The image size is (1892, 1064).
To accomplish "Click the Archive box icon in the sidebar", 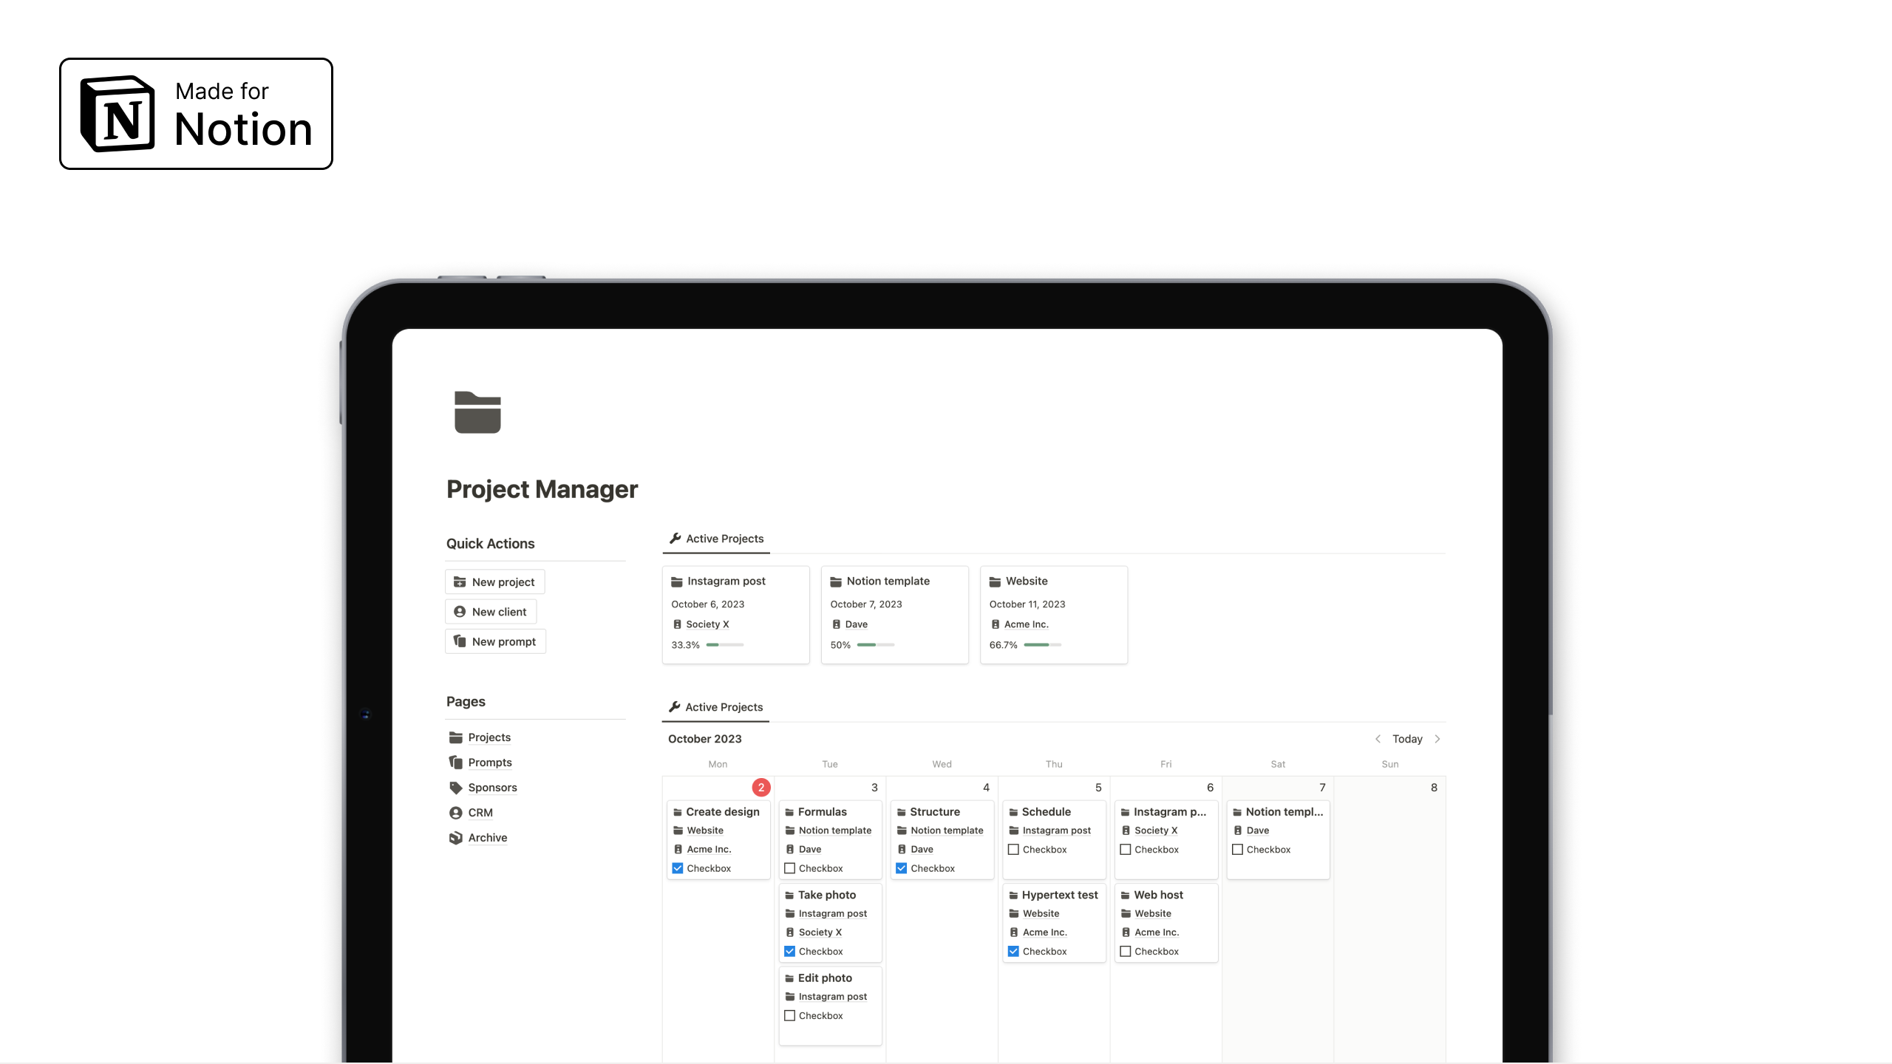I will tap(456, 837).
